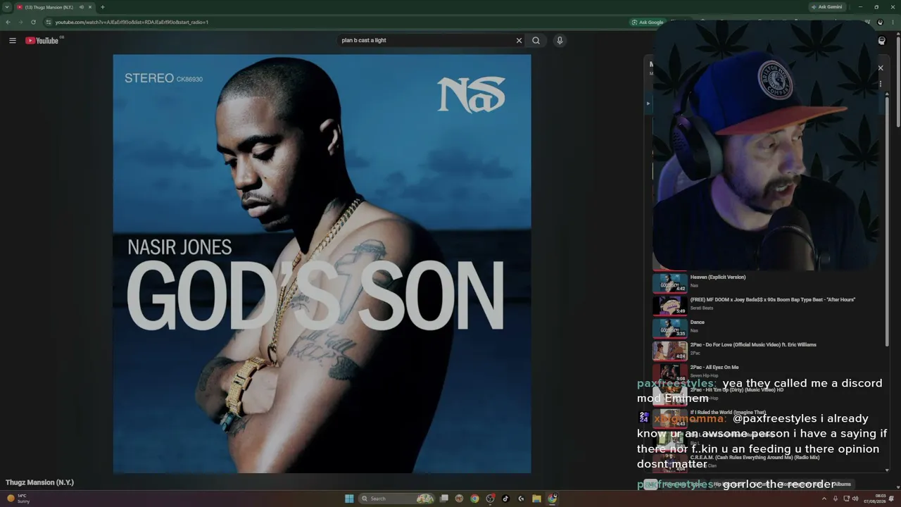The height and width of the screenshot is (507, 901).
Task: Close the Thugz Mansion browser tab
Action: pyautogui.click(x=89, y=7)
